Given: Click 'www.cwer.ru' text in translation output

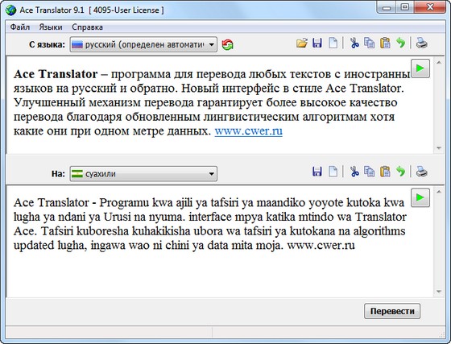Looking at the screenshot, I should 321,246.
